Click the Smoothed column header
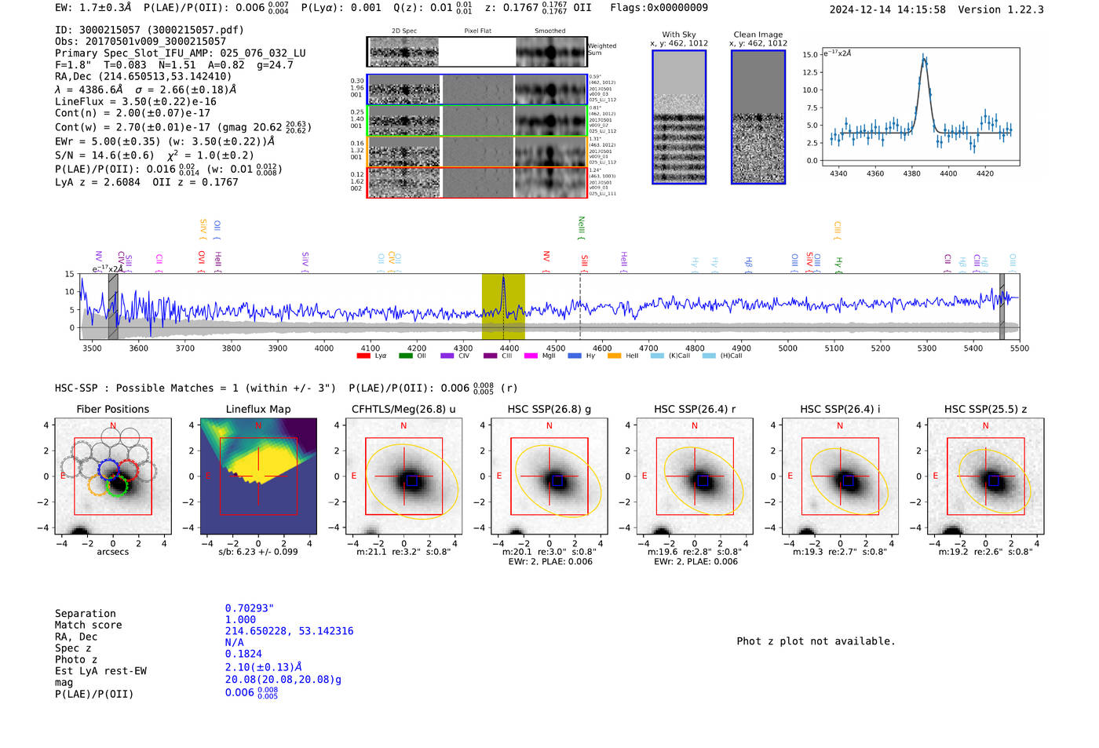 click(549, 31)
